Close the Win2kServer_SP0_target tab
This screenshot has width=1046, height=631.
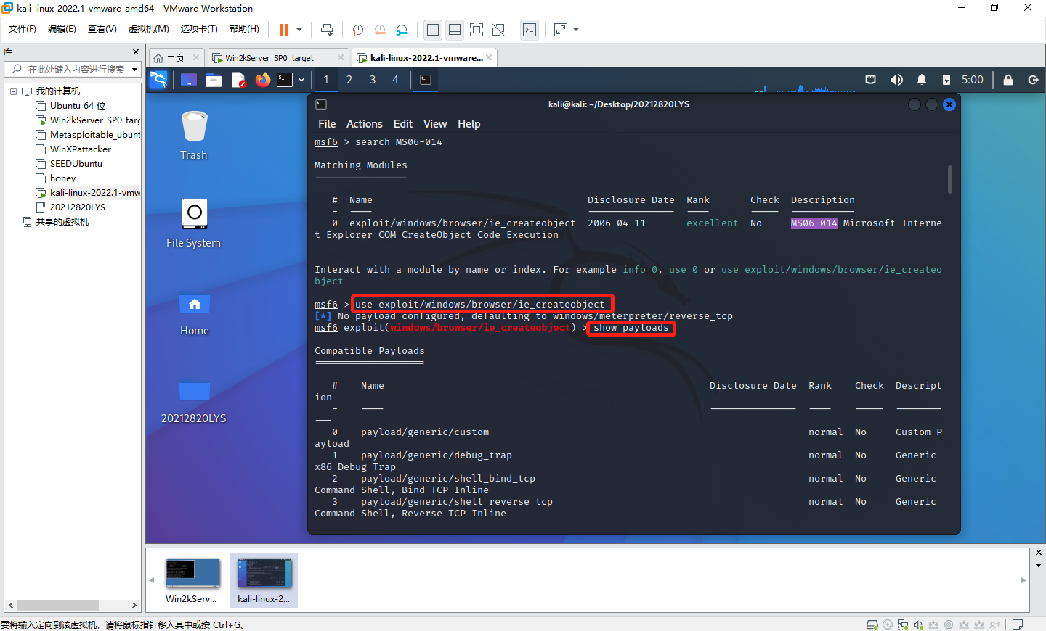[x=341, y=58]
